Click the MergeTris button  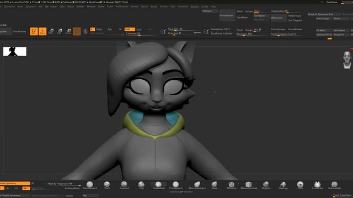click(x=341, y=35)
